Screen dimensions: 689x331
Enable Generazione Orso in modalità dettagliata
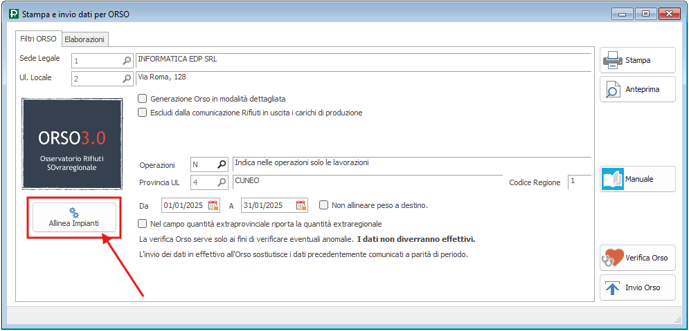pos(143,99)
